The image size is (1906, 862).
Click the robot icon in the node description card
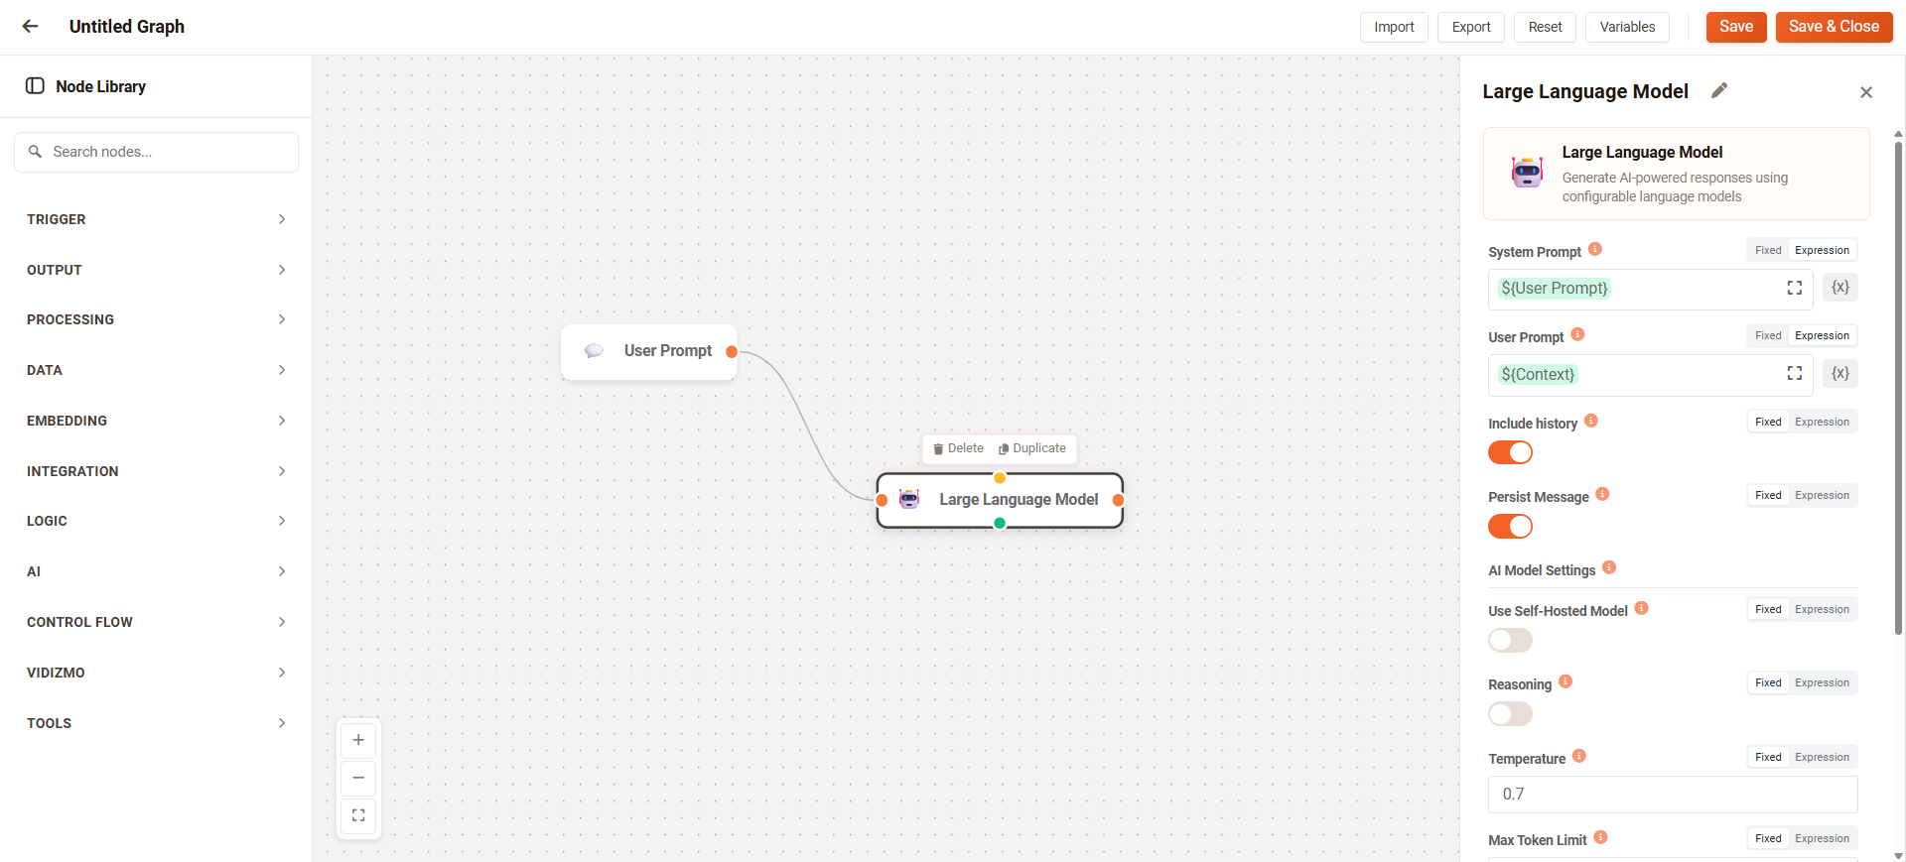point(1527,173)
